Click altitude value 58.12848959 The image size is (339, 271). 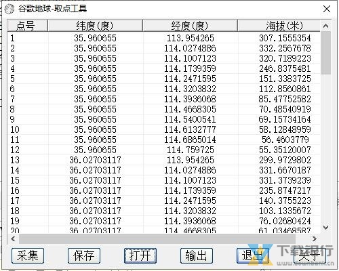pos(285,129)
